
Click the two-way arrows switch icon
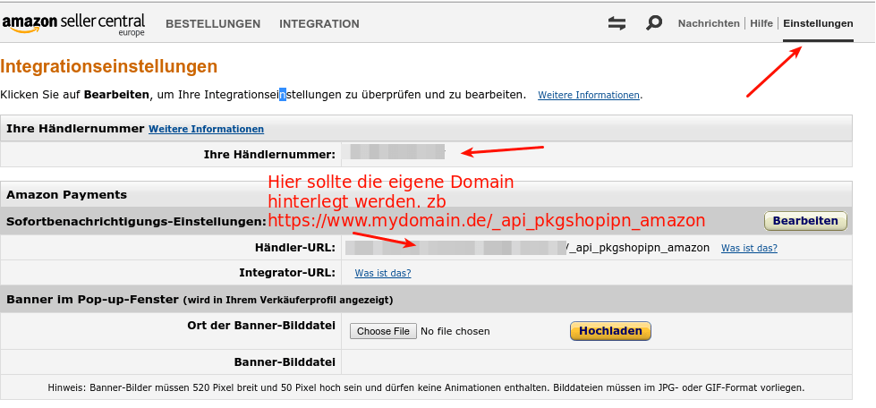tap(617, 23)
